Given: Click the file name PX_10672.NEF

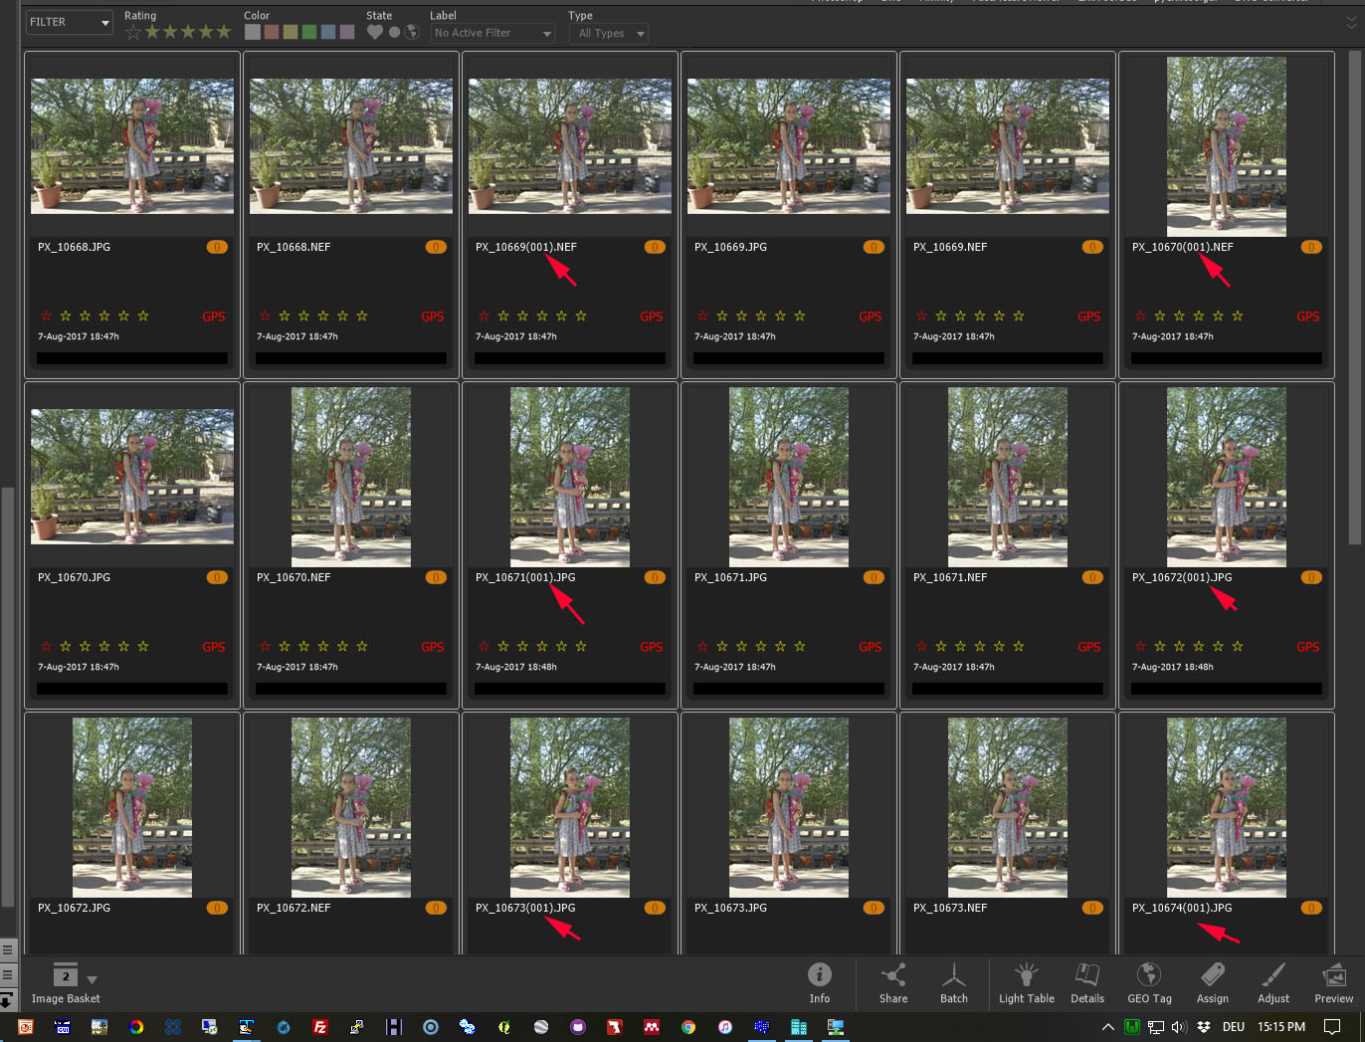Looking at the screenshot, I should coord(293,908).
